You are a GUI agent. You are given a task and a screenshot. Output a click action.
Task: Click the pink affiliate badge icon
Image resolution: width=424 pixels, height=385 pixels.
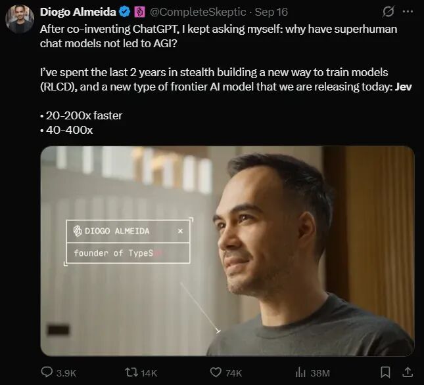[x=139, y=12]
